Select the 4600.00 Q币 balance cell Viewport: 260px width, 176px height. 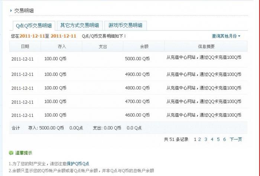pos(137,115)
